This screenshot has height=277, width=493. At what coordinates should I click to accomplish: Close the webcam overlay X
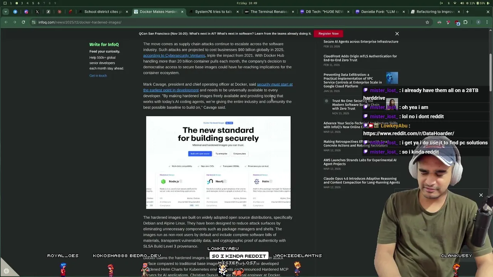(x=481, y=195)
